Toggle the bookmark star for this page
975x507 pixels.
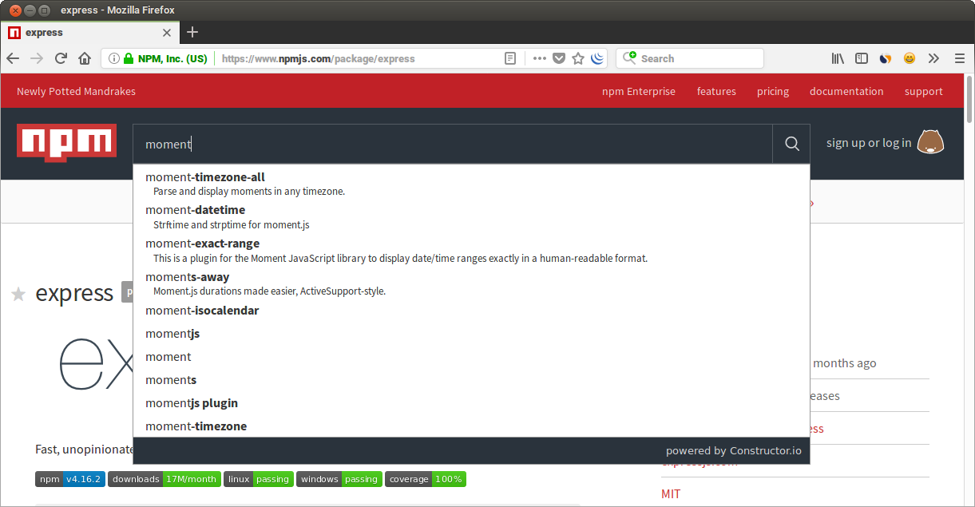tap(577, 57)
